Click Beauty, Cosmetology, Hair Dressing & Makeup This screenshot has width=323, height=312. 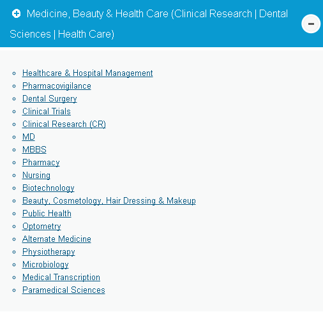tap(109, 201)
